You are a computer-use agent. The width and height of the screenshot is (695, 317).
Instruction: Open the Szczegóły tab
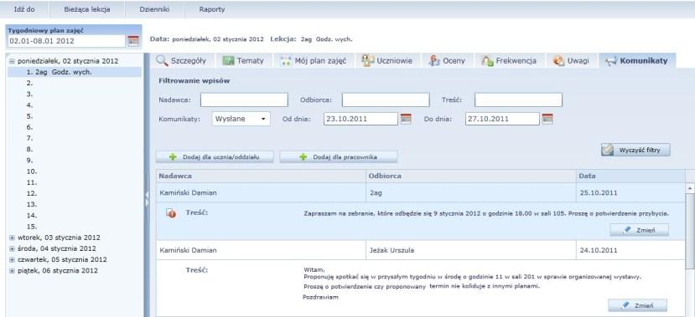click(181, 61)
